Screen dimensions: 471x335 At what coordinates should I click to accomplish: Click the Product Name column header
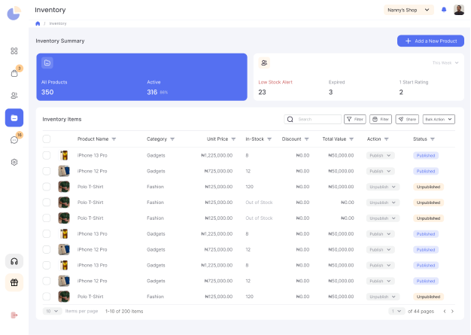coord(93,139)
